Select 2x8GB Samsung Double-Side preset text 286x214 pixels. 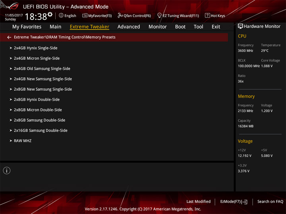coord(39,120)
